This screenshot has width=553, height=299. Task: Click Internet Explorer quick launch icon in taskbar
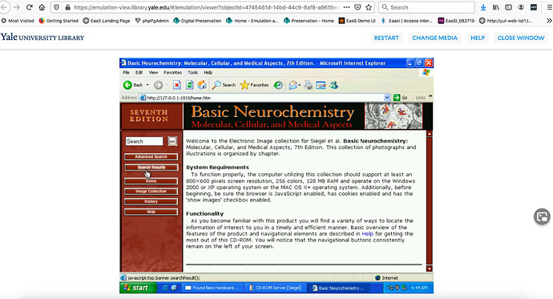pyautogui.click(x=165, y=288)
